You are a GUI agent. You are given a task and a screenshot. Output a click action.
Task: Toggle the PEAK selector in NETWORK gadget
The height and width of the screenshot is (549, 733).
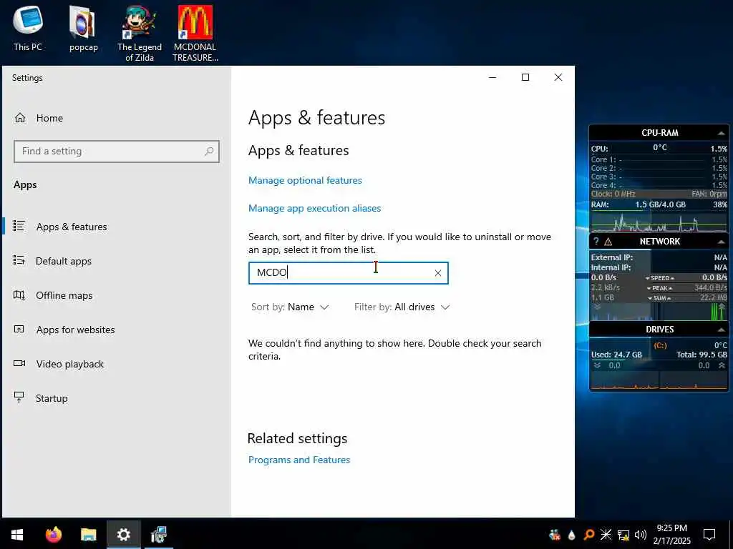(659, 288)
